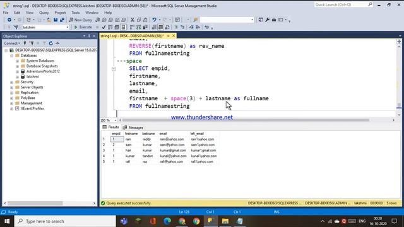Click the Save file icon in the toolbar
The image size is (404, 227).
[x=56, y=20]
